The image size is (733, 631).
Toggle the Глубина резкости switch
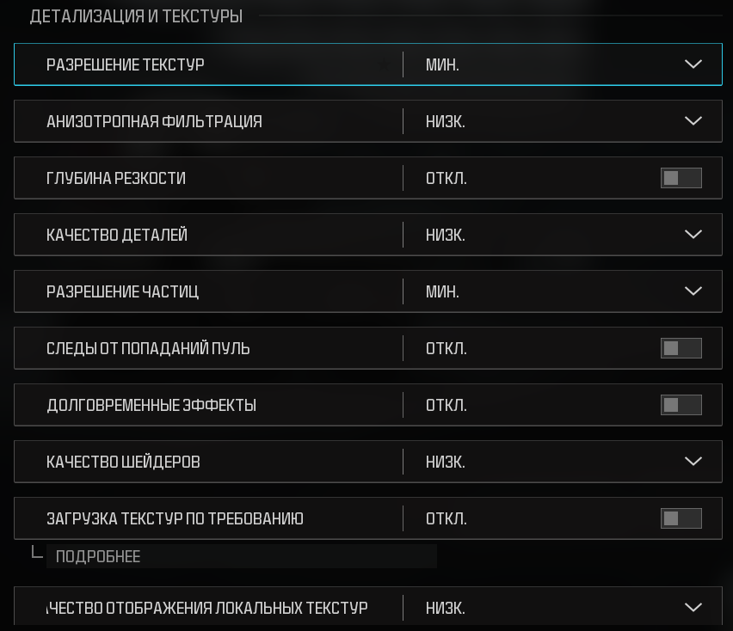coord(681,178)
